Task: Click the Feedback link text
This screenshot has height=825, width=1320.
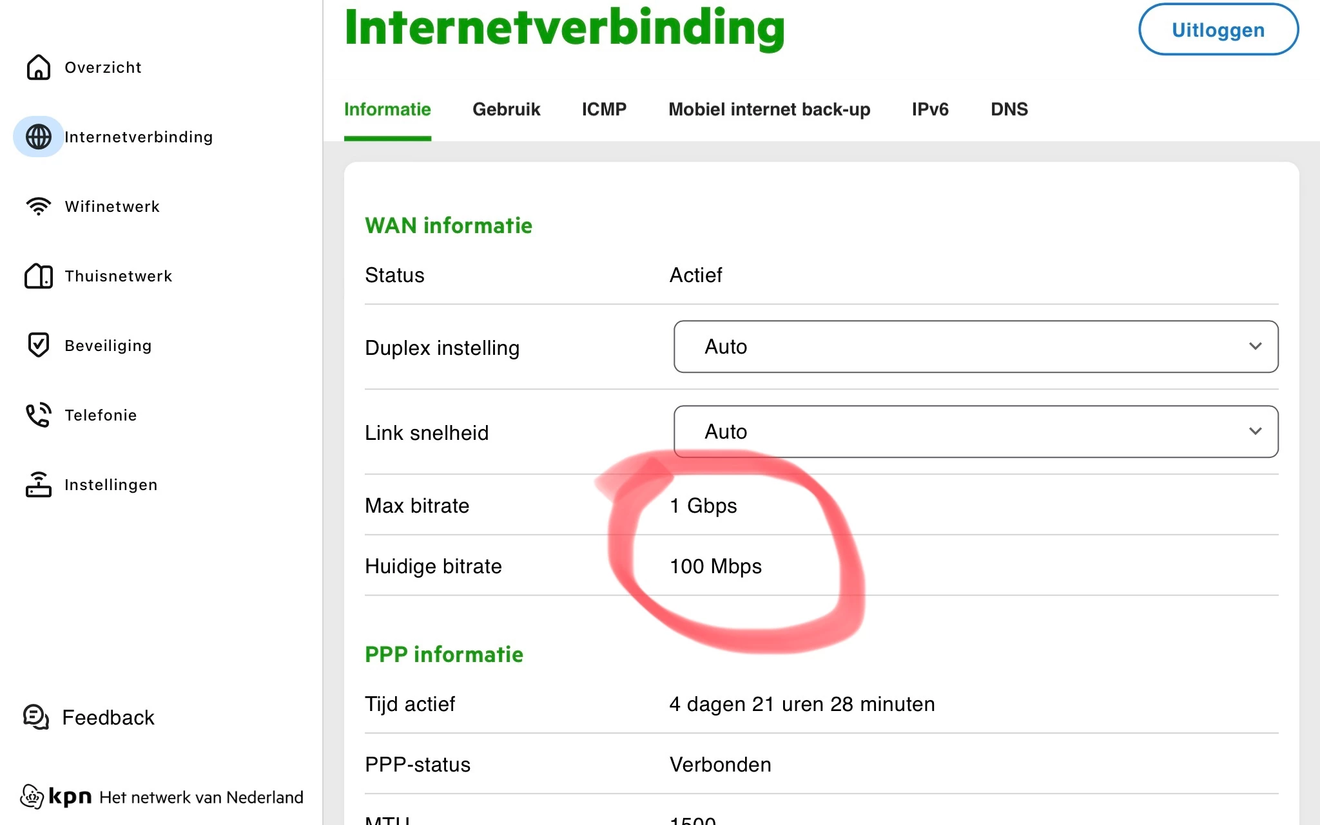Action: 108,717
